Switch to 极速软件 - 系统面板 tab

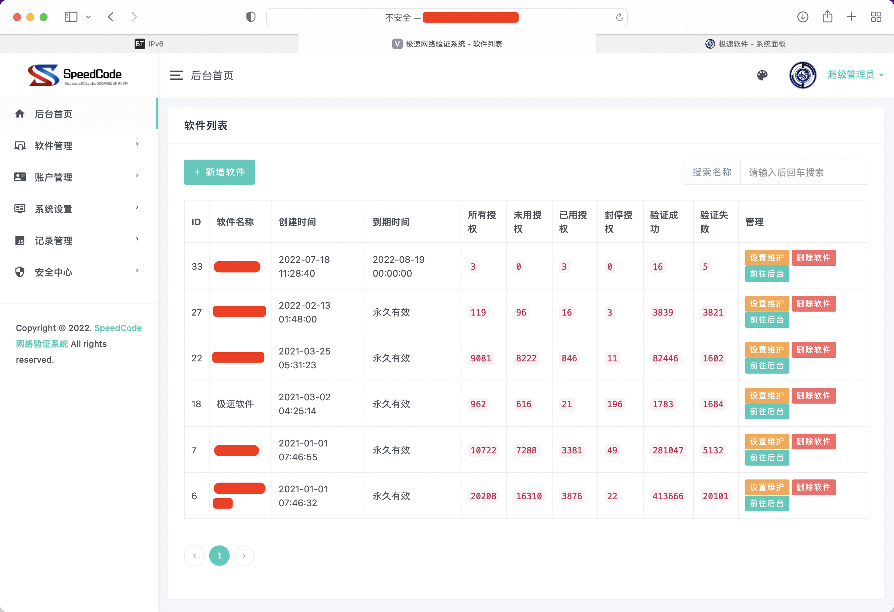(x=745, y=44)
